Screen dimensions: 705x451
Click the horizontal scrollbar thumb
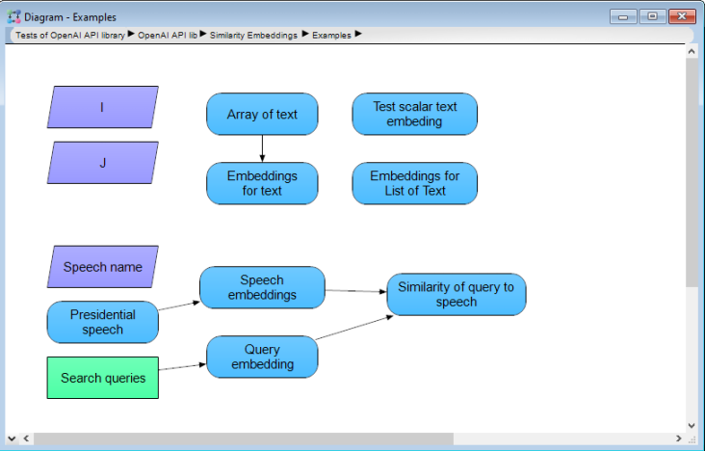pyautogui.click(x=244, y=438)
